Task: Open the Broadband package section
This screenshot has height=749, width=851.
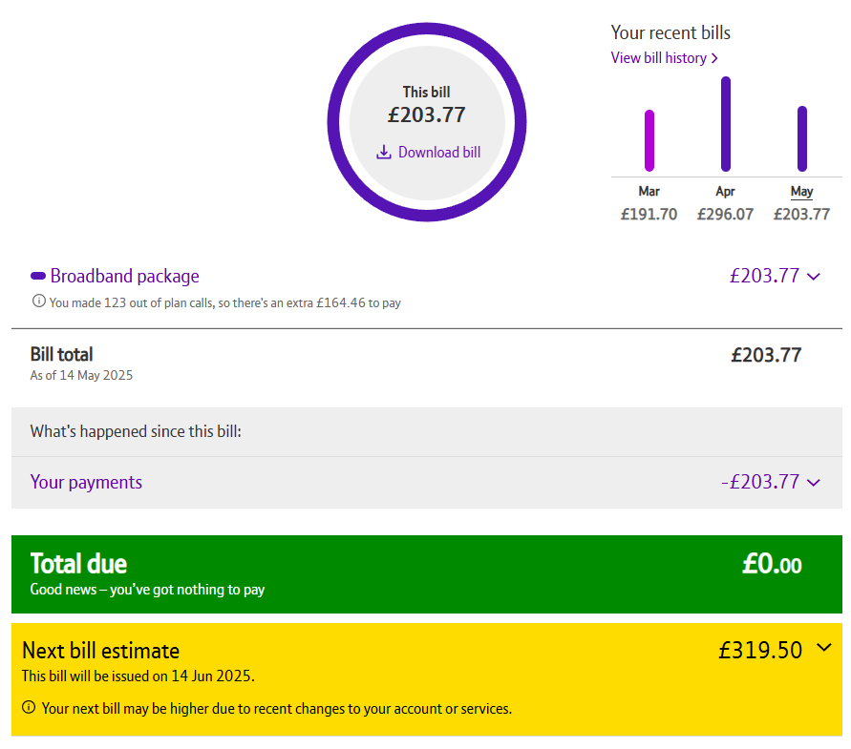Action: point(125,276)
